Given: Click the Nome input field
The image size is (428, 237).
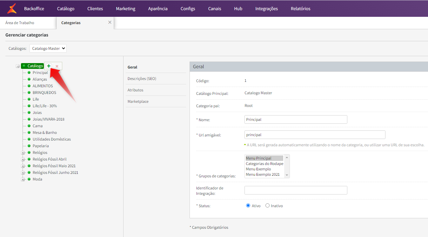Looking at the screenshot, I should point(296,119).
